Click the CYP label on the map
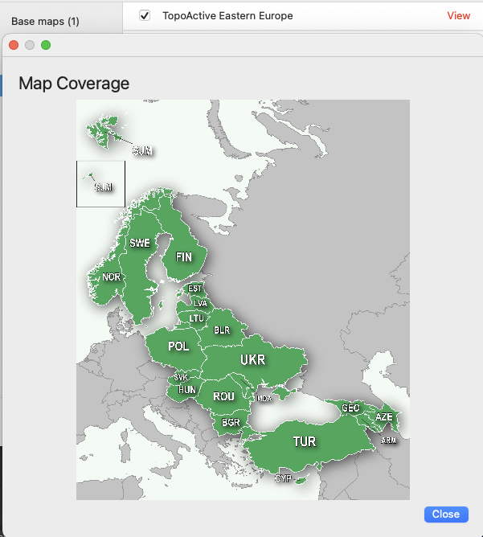The image size is (483, 537). pyautogui.click(x=283, y=478)
